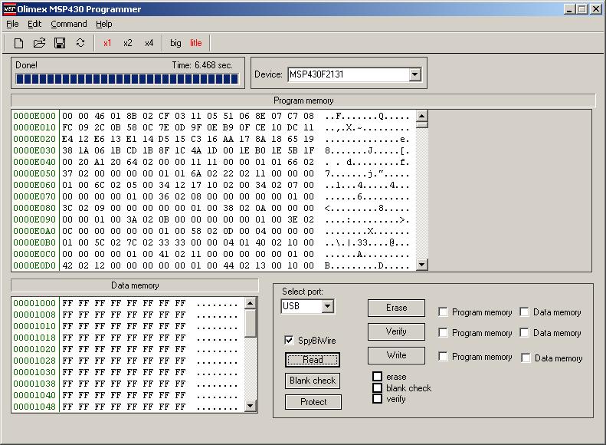
Task: Click the blue progress bar
Action: 126,79
